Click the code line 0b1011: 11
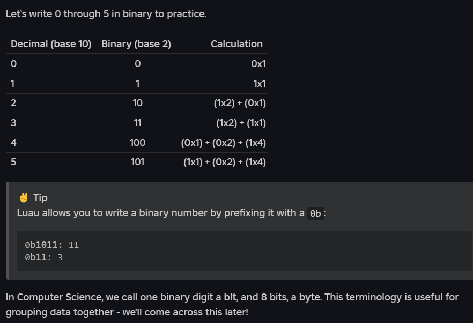This screenshot has width=473, height=323. coord(51,245)
